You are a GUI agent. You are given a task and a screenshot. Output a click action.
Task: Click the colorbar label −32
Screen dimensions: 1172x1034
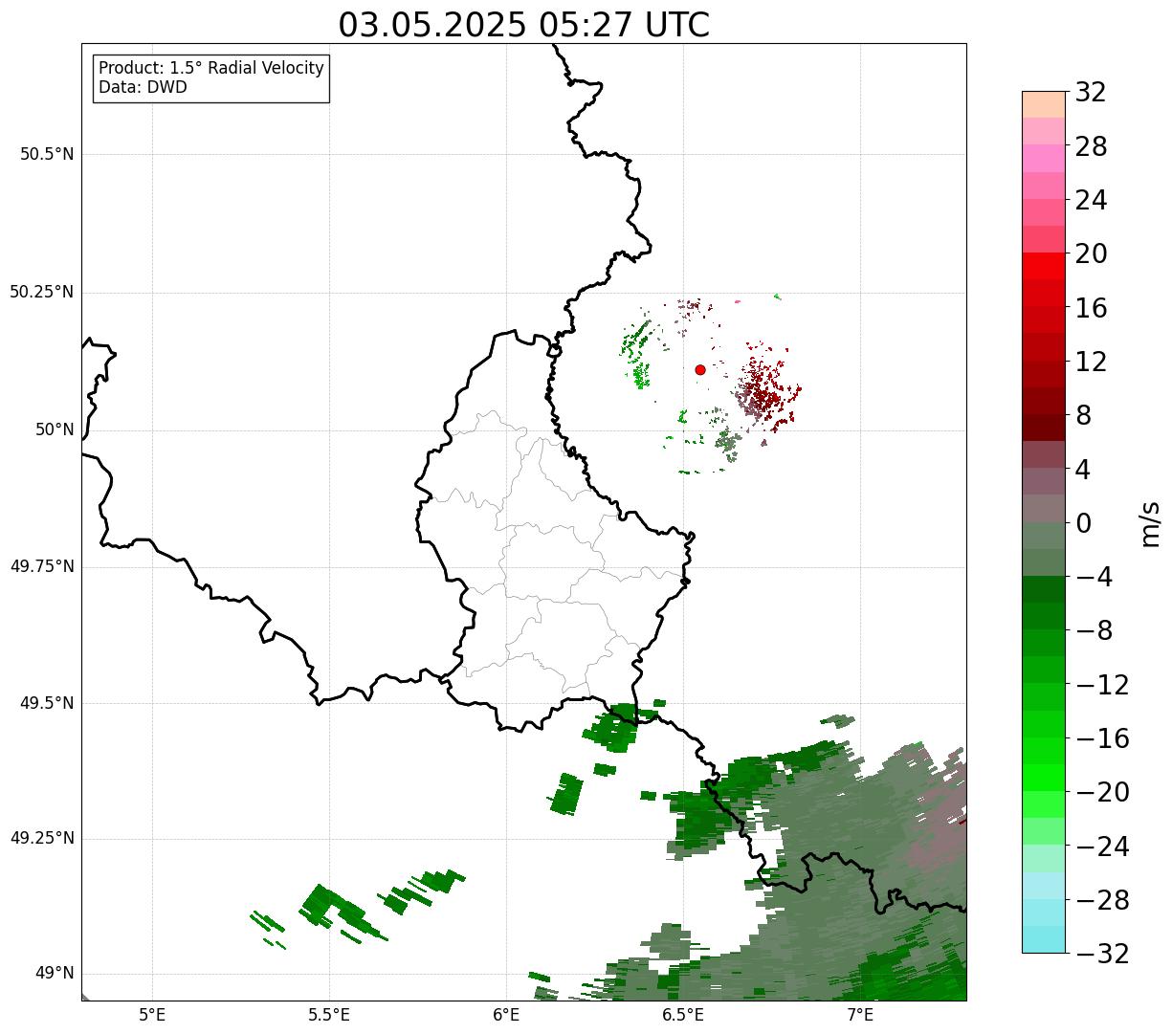pos(1101,954)
